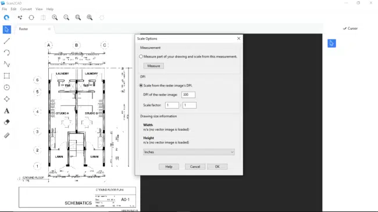Click the Measure button in dialog
Image resolution: width=378 pixels, height=212 pixels.
coord(154,66)
